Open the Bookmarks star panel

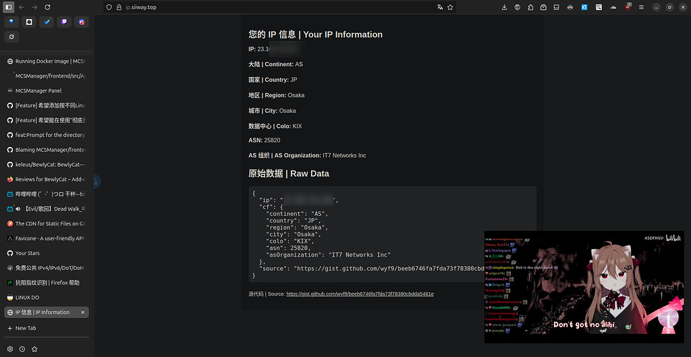point(35,349)
